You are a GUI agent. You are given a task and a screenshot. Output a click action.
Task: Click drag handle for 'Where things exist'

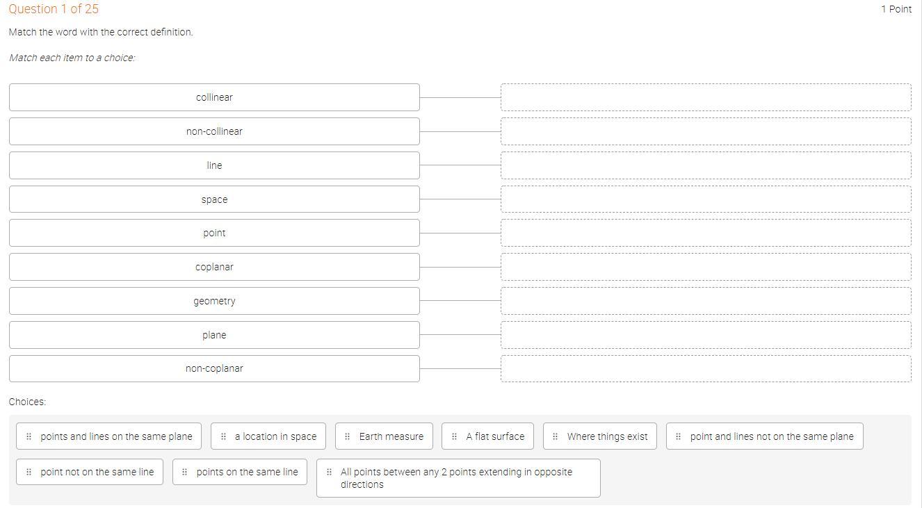pos(555,436)
